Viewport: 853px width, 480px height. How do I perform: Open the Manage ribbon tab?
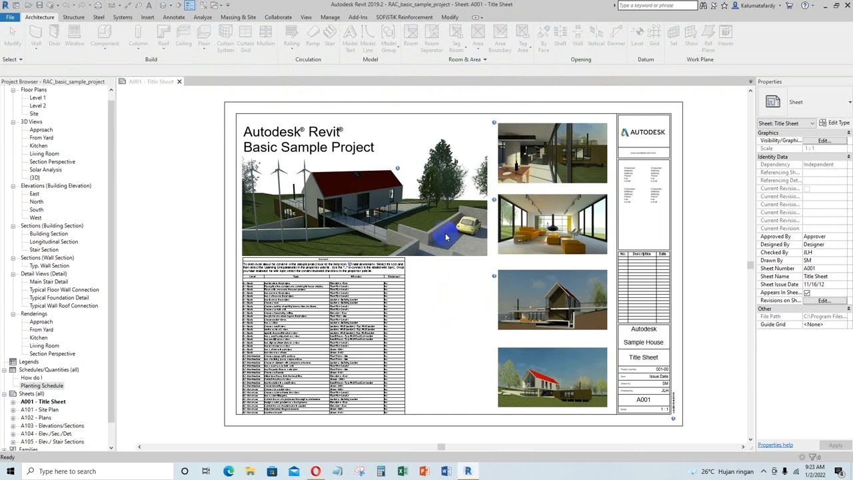click(330, 17)
